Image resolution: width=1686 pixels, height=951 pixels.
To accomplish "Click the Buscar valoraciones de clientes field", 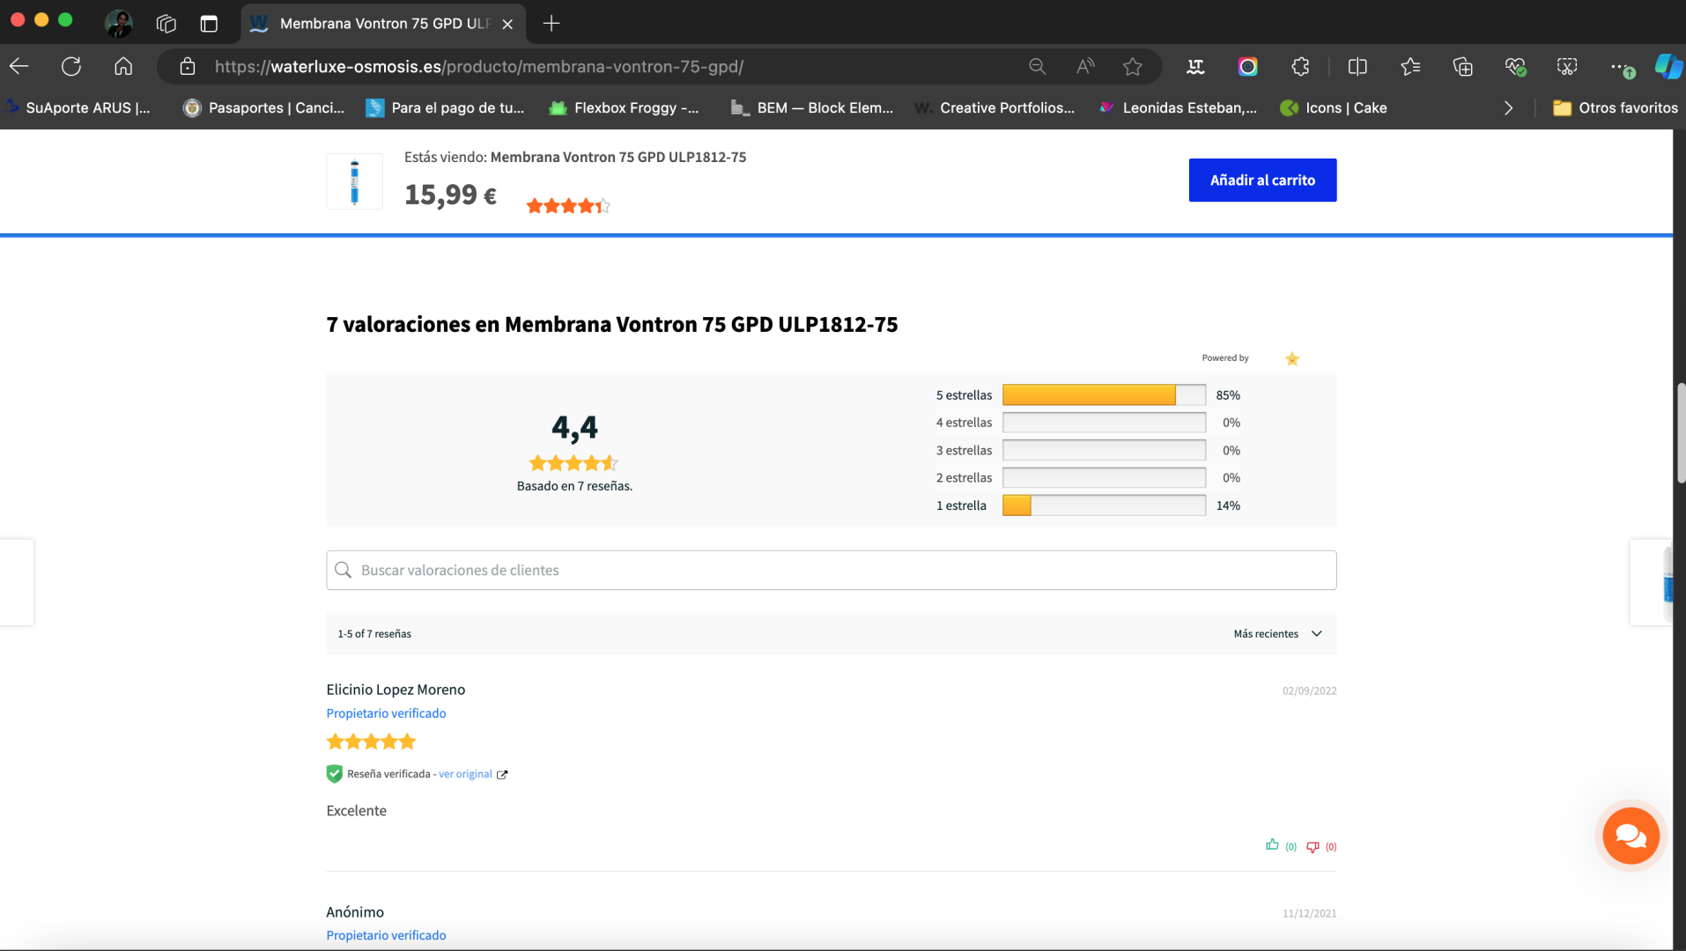I will click(831, 571).
